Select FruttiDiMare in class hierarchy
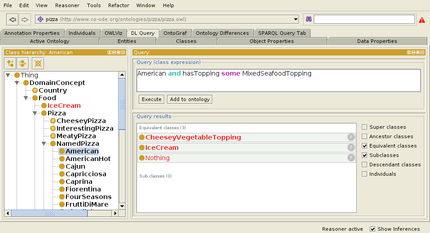 click(87, 204)
